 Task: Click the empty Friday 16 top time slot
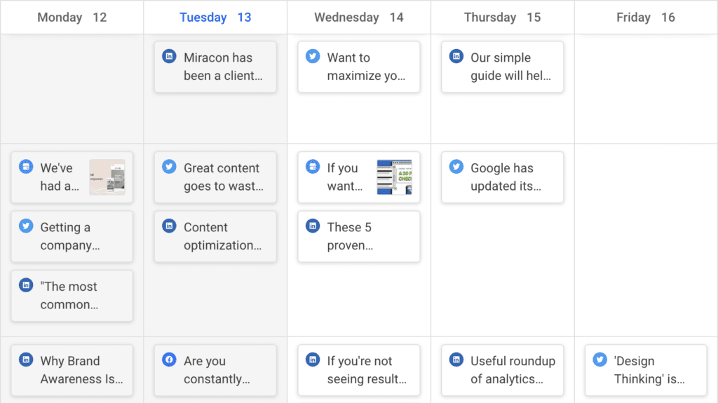click(x=646, y=88)
